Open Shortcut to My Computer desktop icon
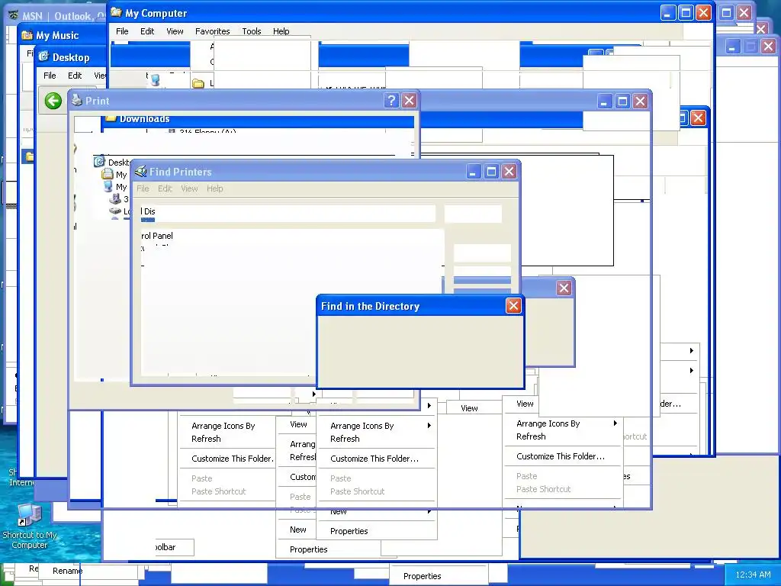 point(30,526)
